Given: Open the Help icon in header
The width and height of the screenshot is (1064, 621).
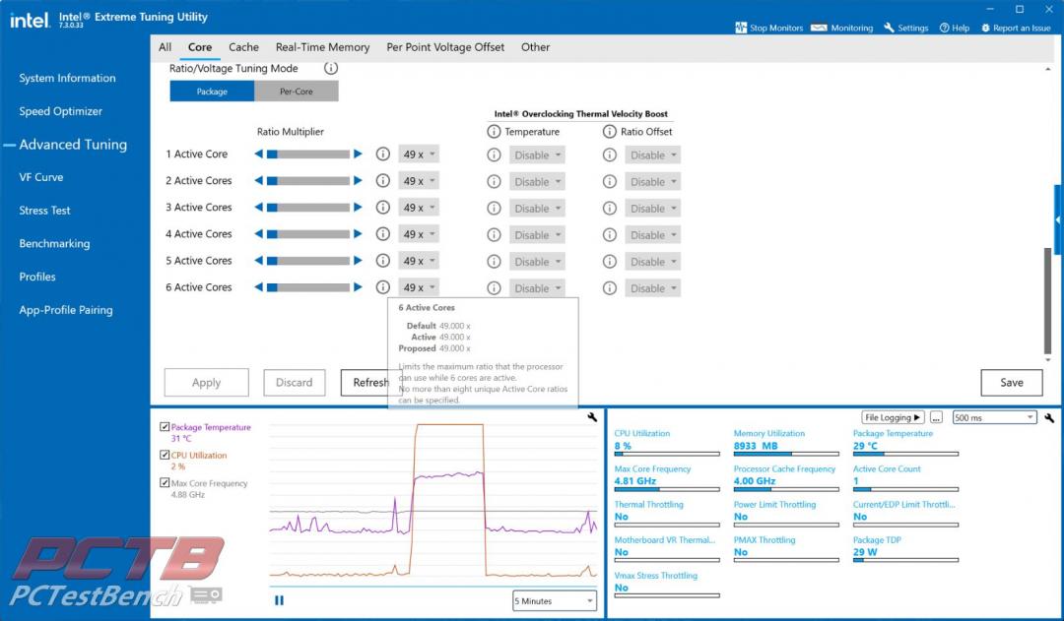Looking at the screenshot, I should [x=944, y=28].
